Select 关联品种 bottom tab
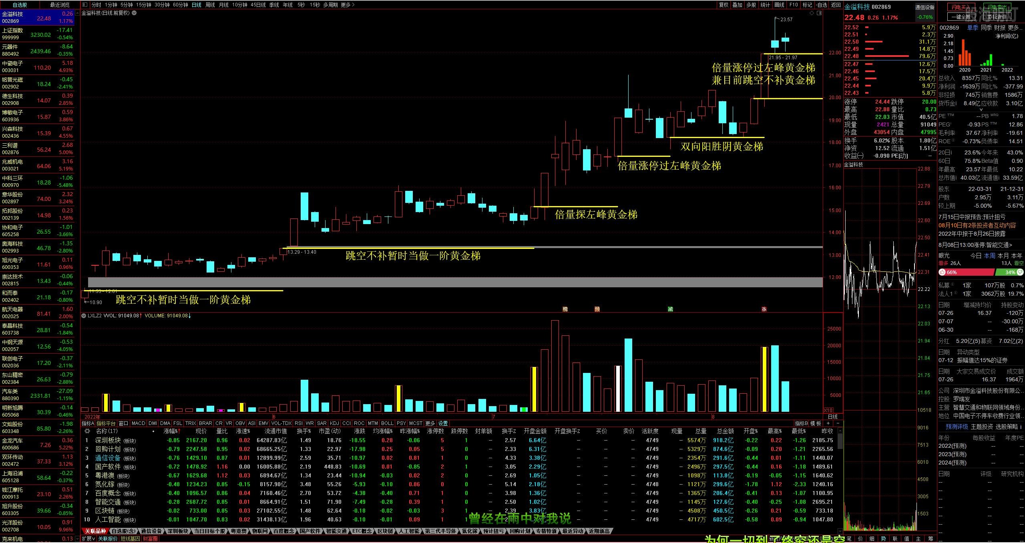This screenshot has height=543, width=1025. point(95,531)
